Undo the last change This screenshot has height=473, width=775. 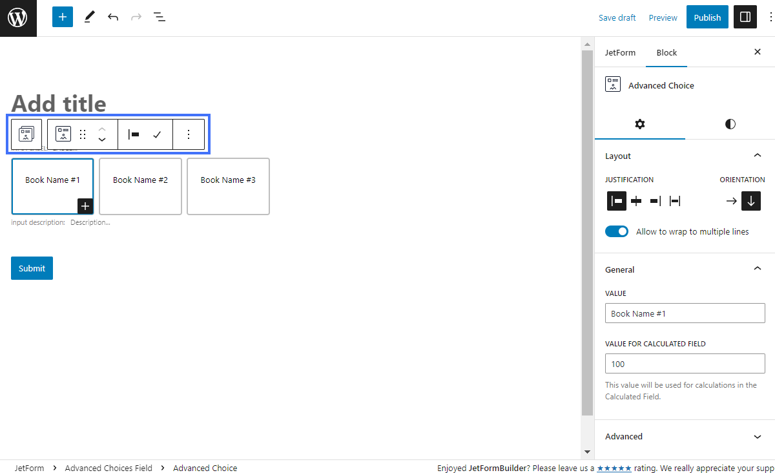pos(113,17)
